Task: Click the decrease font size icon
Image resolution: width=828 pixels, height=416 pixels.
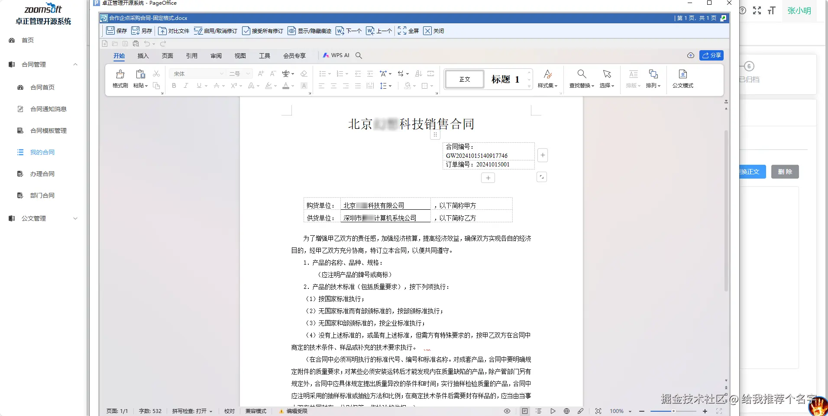Action: pos(273,74)
